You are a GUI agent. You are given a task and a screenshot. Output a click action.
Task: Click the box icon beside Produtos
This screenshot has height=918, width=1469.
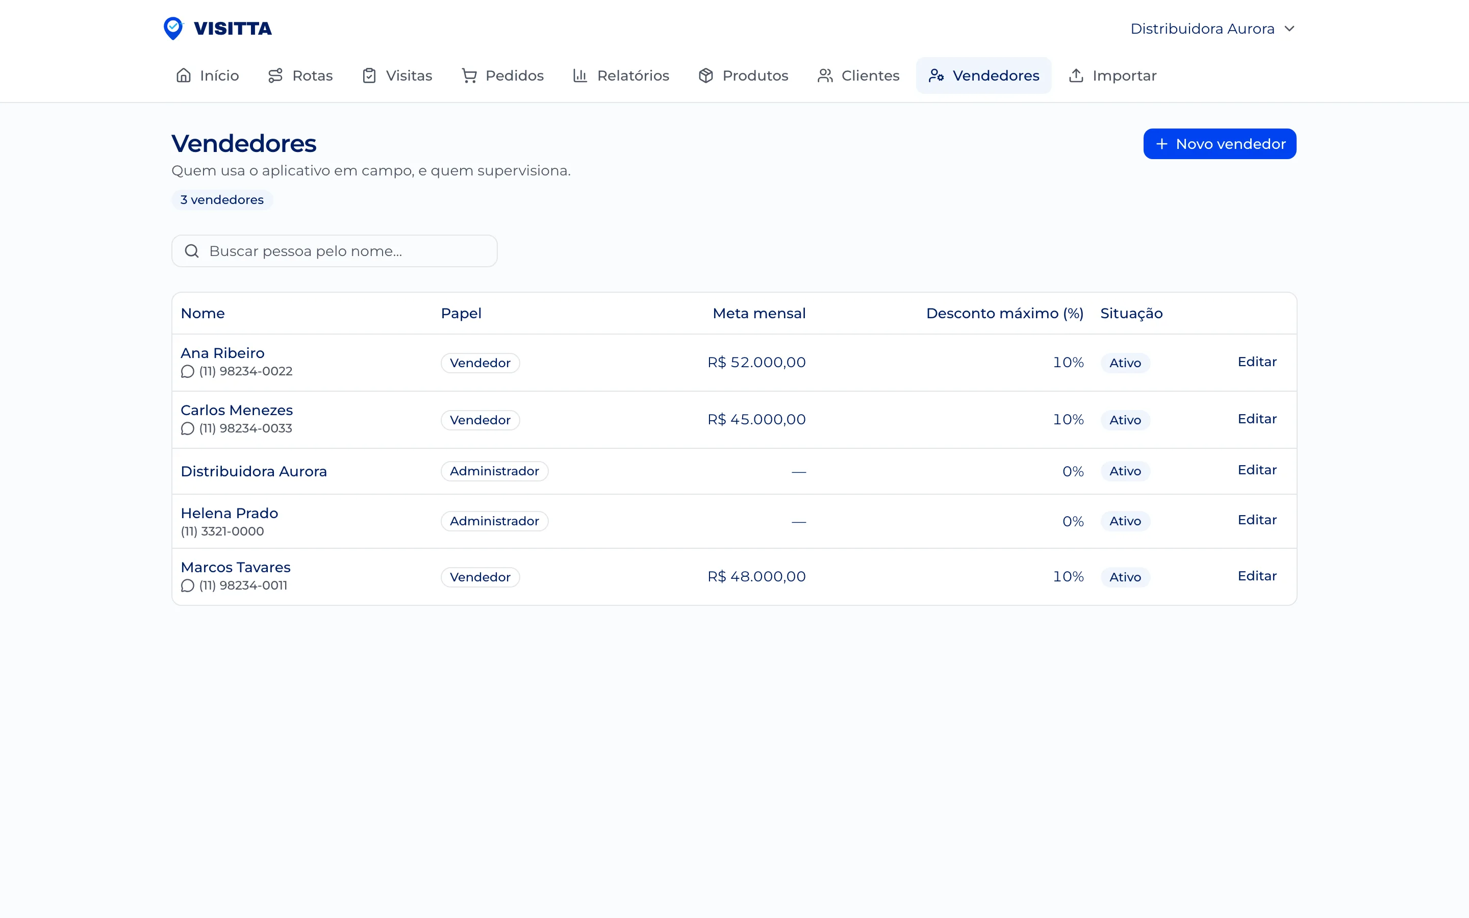705,75
